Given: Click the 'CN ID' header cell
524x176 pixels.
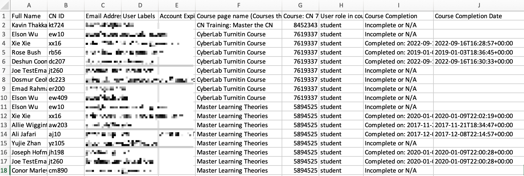Looking at the screenshot, I should click(x=66, y=16).
